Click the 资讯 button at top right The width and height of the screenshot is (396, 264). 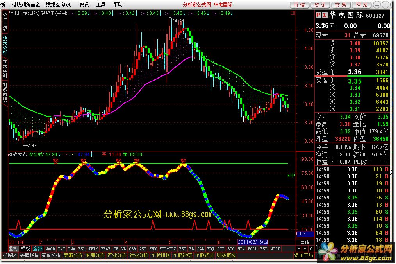click(320, 5)
